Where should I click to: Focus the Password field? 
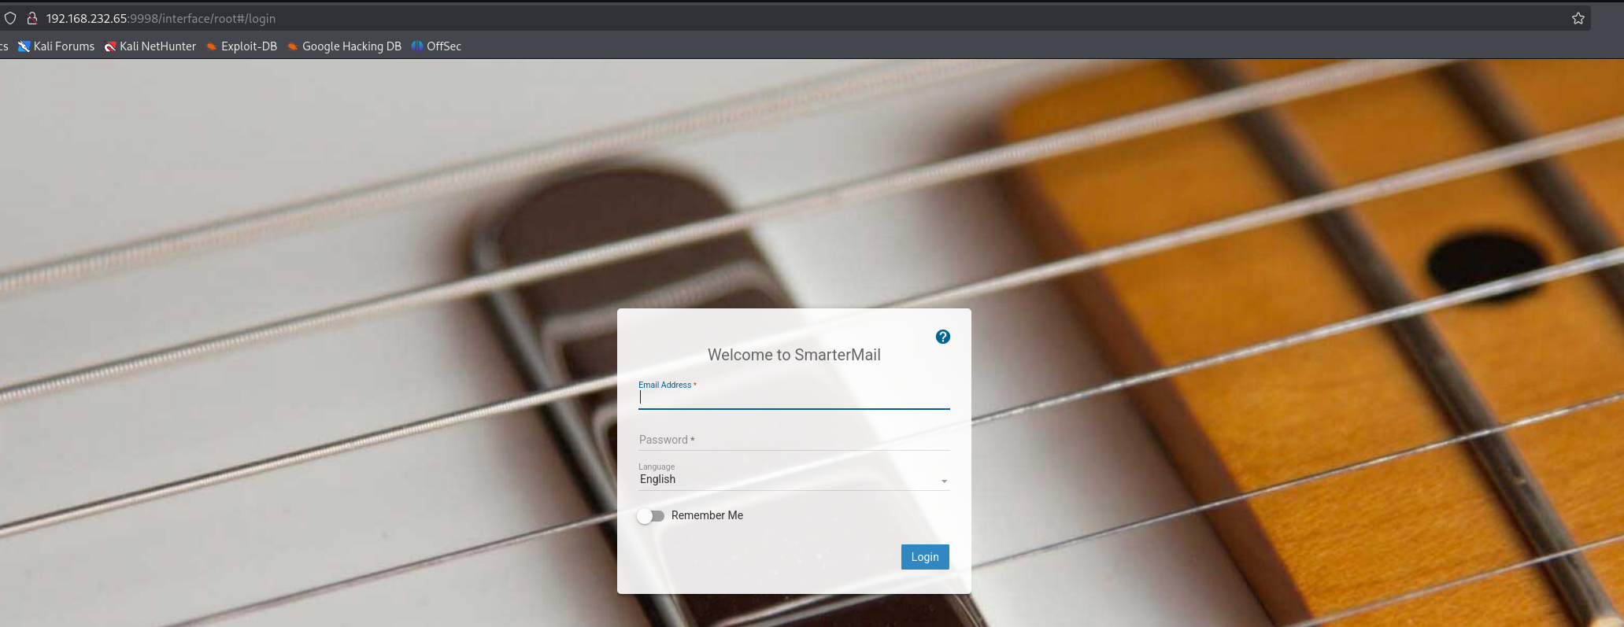click(794, 440)
